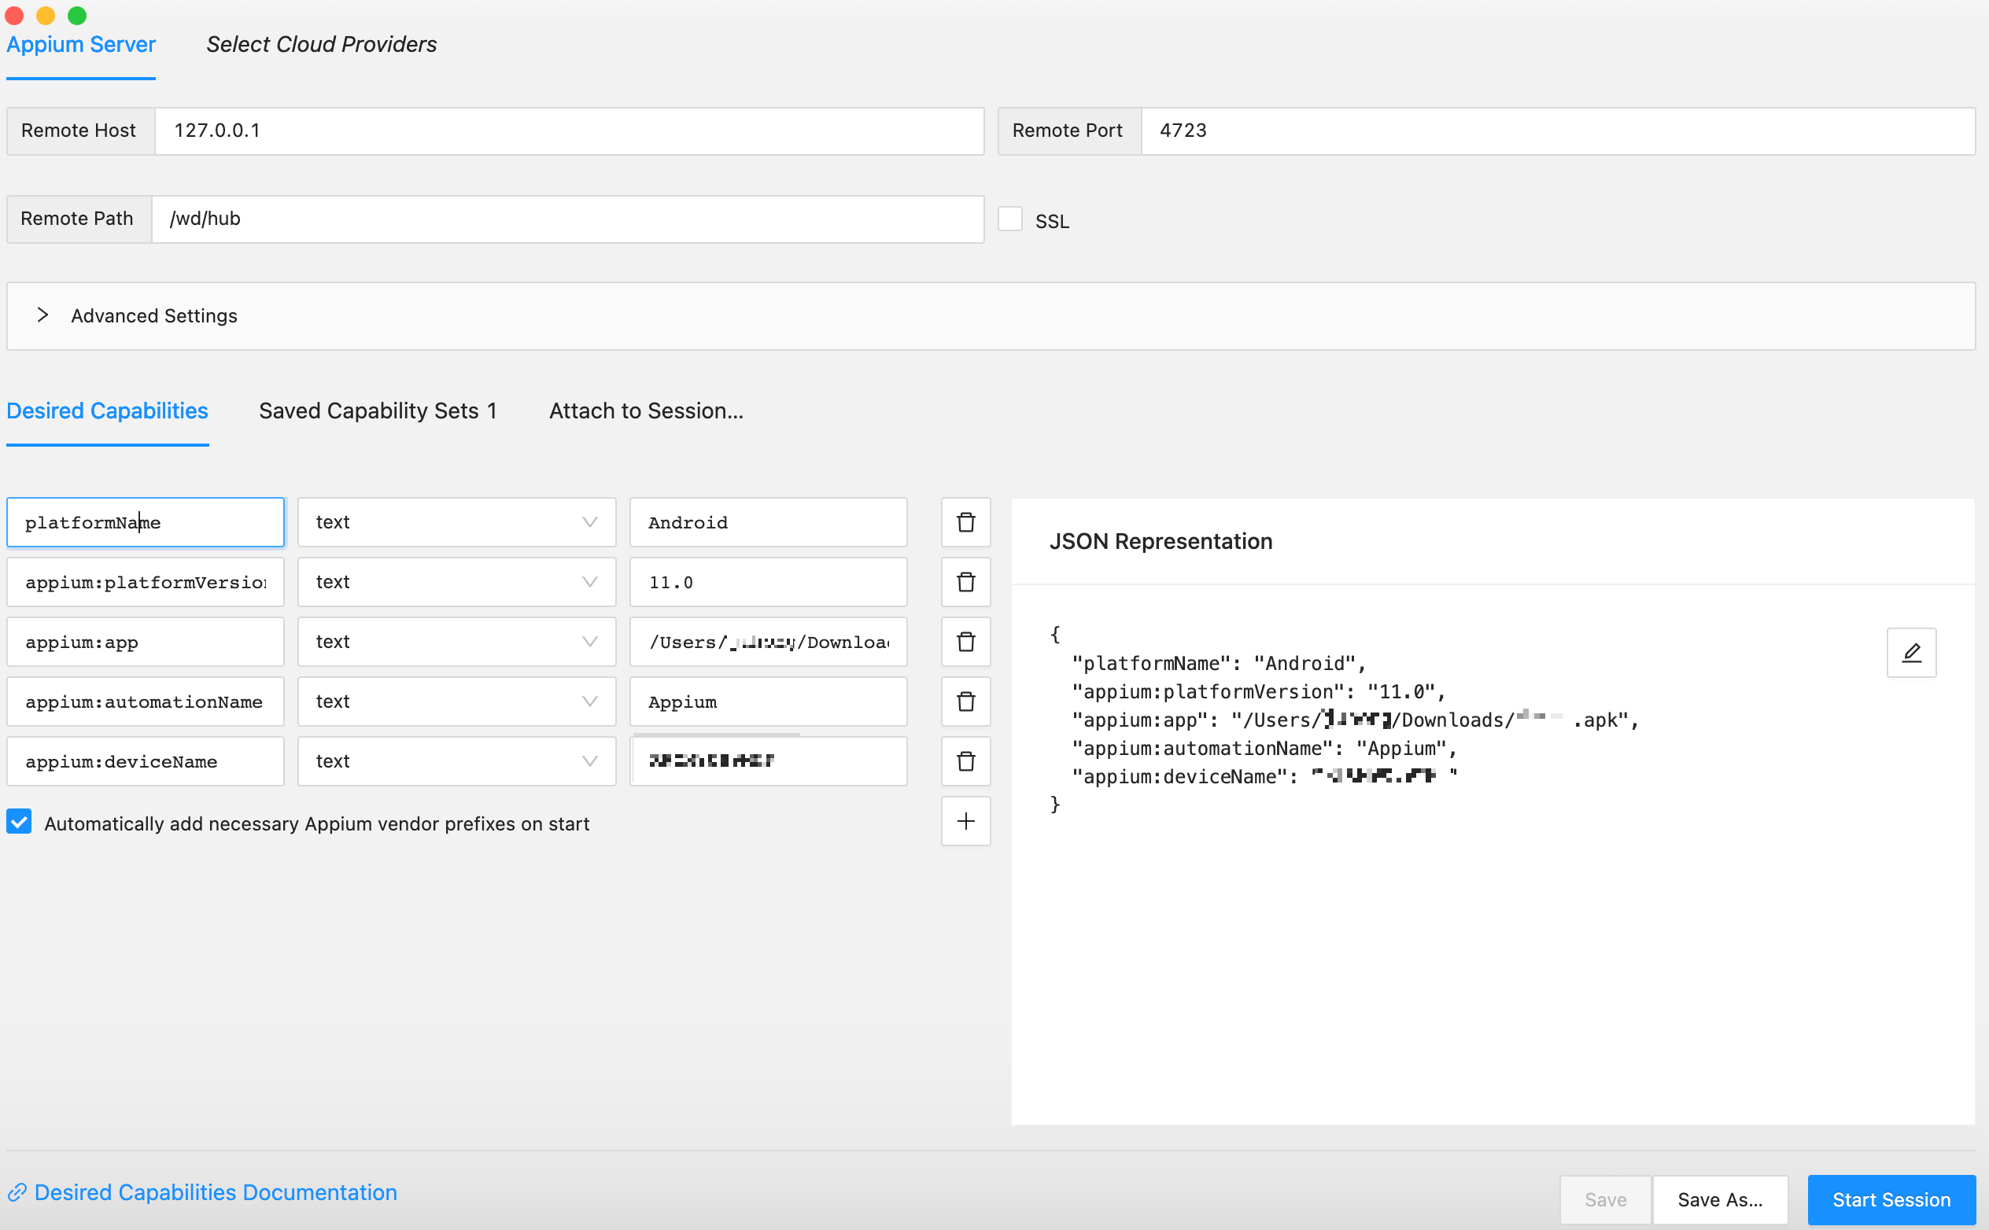This screenshot has height=1230, width=1989.
Task: Click the 11.0 version value field
Action: coord(768,582)
